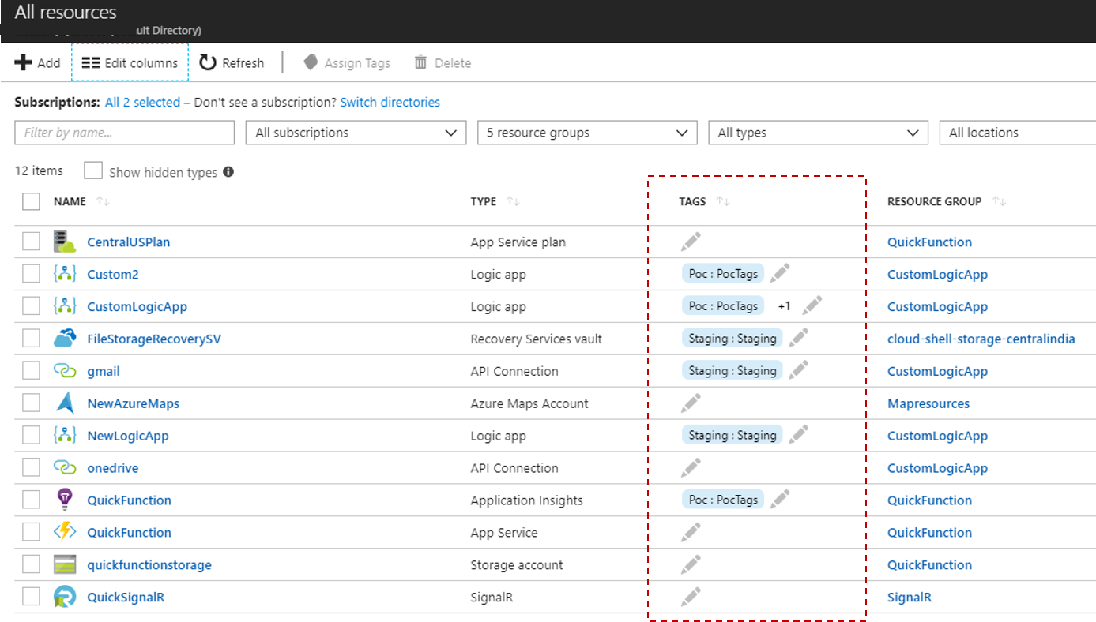Edit tags pencil for NewLogicApp
The height and width of the screenshot is (622, 1096).
[799, 435]
